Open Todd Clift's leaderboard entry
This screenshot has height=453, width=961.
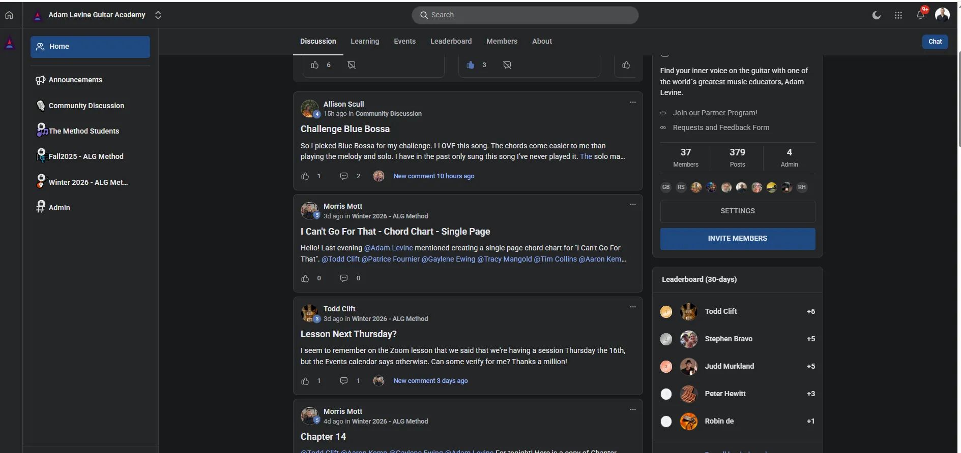tap(738, 312)
